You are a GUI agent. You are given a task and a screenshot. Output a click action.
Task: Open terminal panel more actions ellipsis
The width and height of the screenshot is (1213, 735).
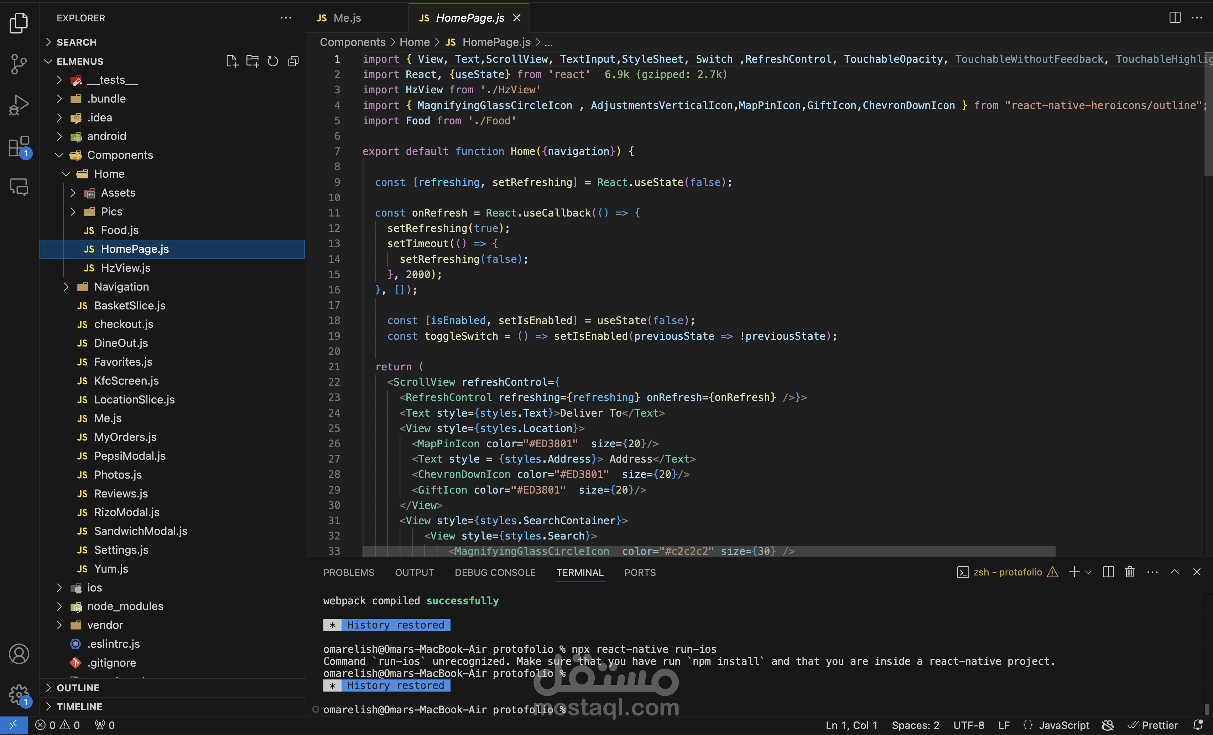[1152, 572]
